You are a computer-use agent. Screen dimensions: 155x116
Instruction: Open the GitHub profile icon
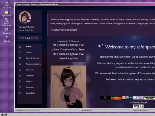(32, 38)
